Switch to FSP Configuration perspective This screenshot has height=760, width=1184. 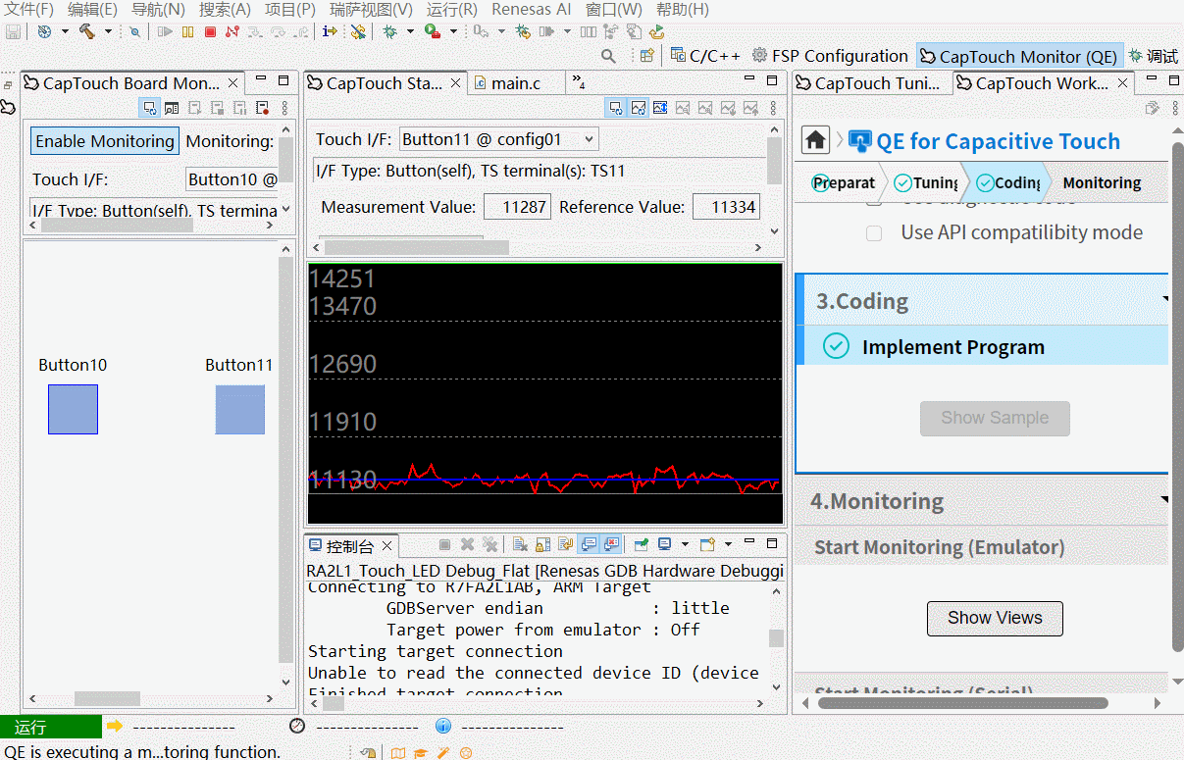point(830,56)
